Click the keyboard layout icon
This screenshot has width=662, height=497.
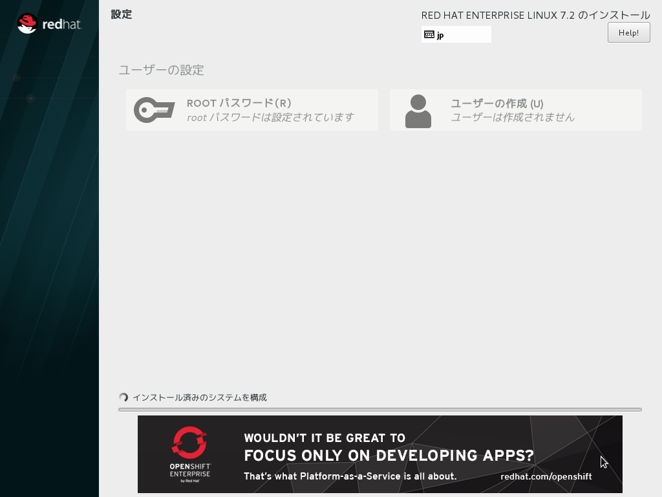point(429,34)
